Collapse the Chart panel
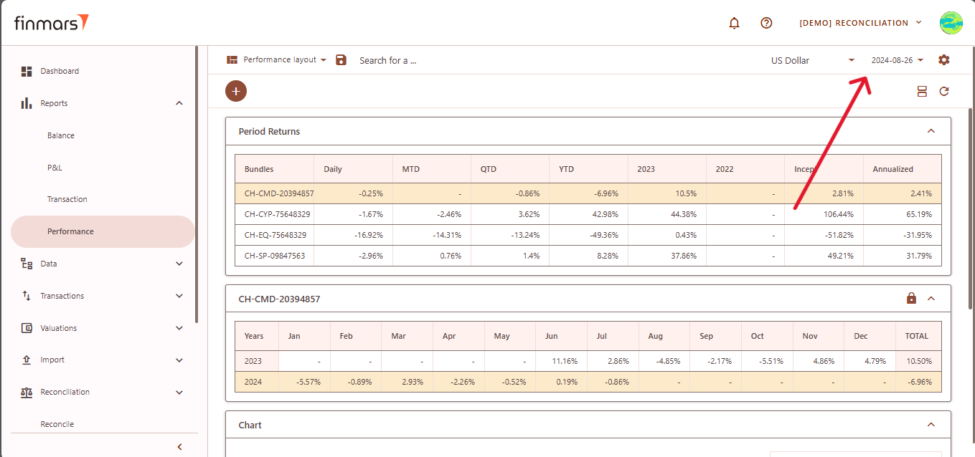 click(931, 425)
